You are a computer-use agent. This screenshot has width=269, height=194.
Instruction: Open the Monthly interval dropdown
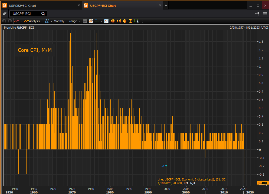[x=60, y=21]
